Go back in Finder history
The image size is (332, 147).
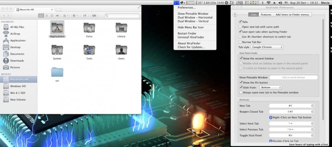click(3, 16)
